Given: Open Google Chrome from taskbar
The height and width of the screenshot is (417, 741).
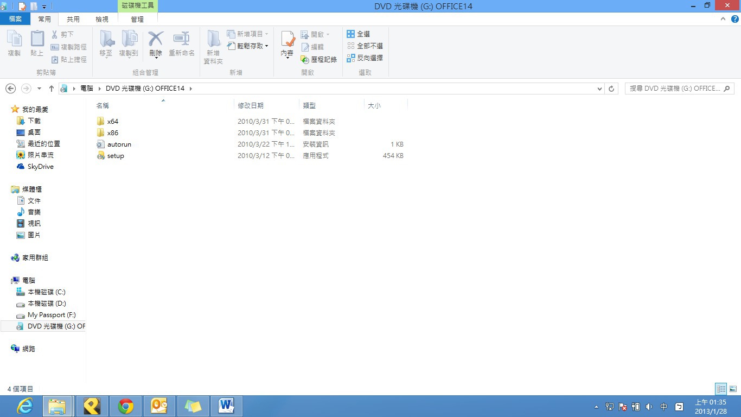Looking at the screenshot, I should tap(126, 406).
